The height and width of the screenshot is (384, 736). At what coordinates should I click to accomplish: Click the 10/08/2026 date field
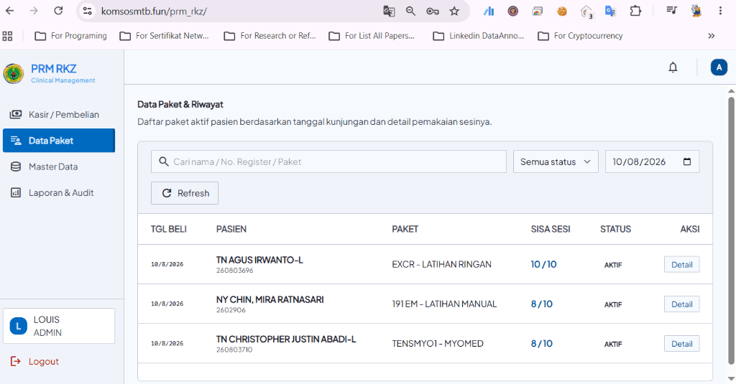pyautogui.click(x=652, y=161)
